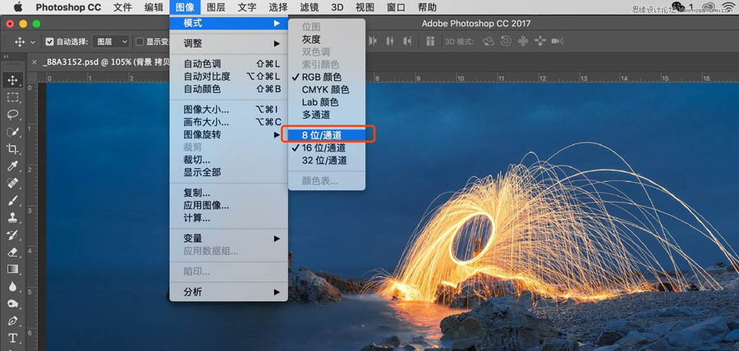Open 图像大小... dialog

[229, 110]
